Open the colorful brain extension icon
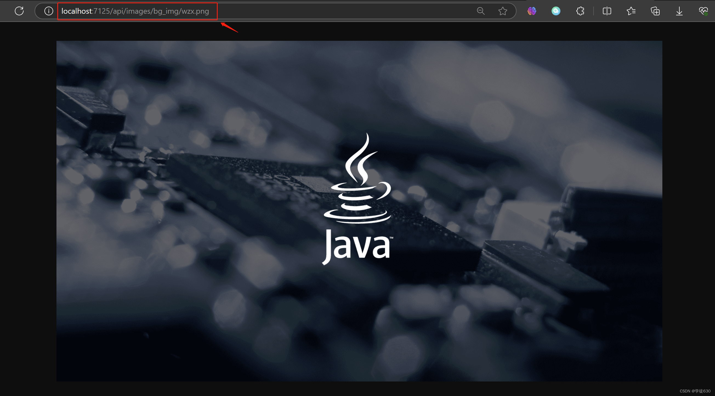 pos(532,11)
